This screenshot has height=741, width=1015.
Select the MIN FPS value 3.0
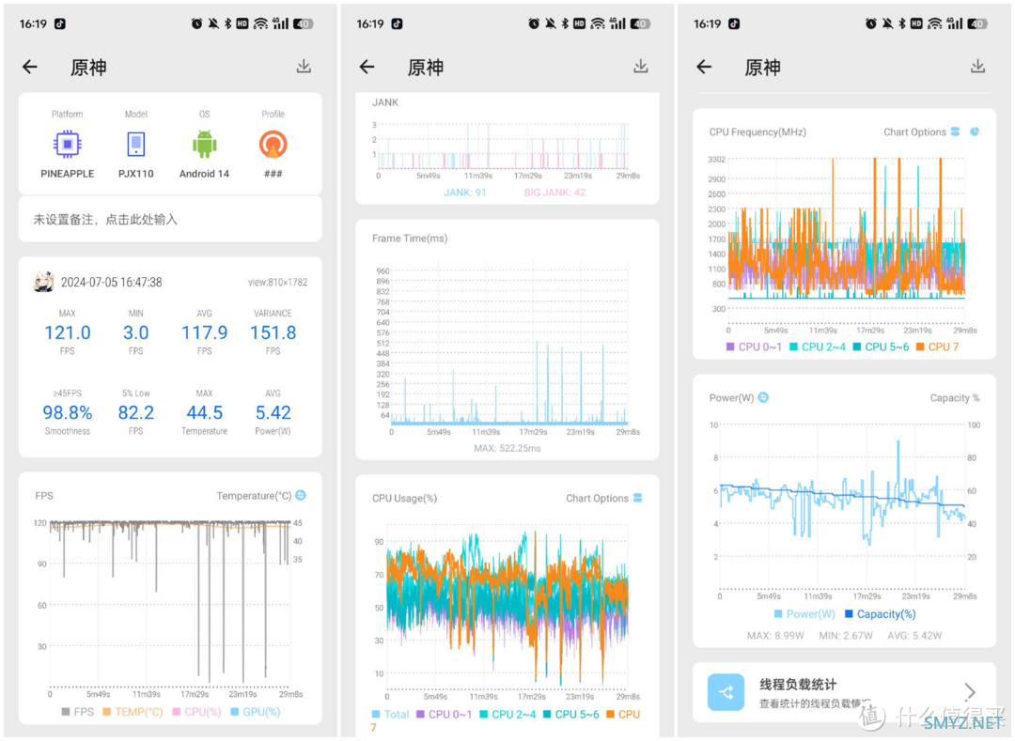click(x=136, y=332)
